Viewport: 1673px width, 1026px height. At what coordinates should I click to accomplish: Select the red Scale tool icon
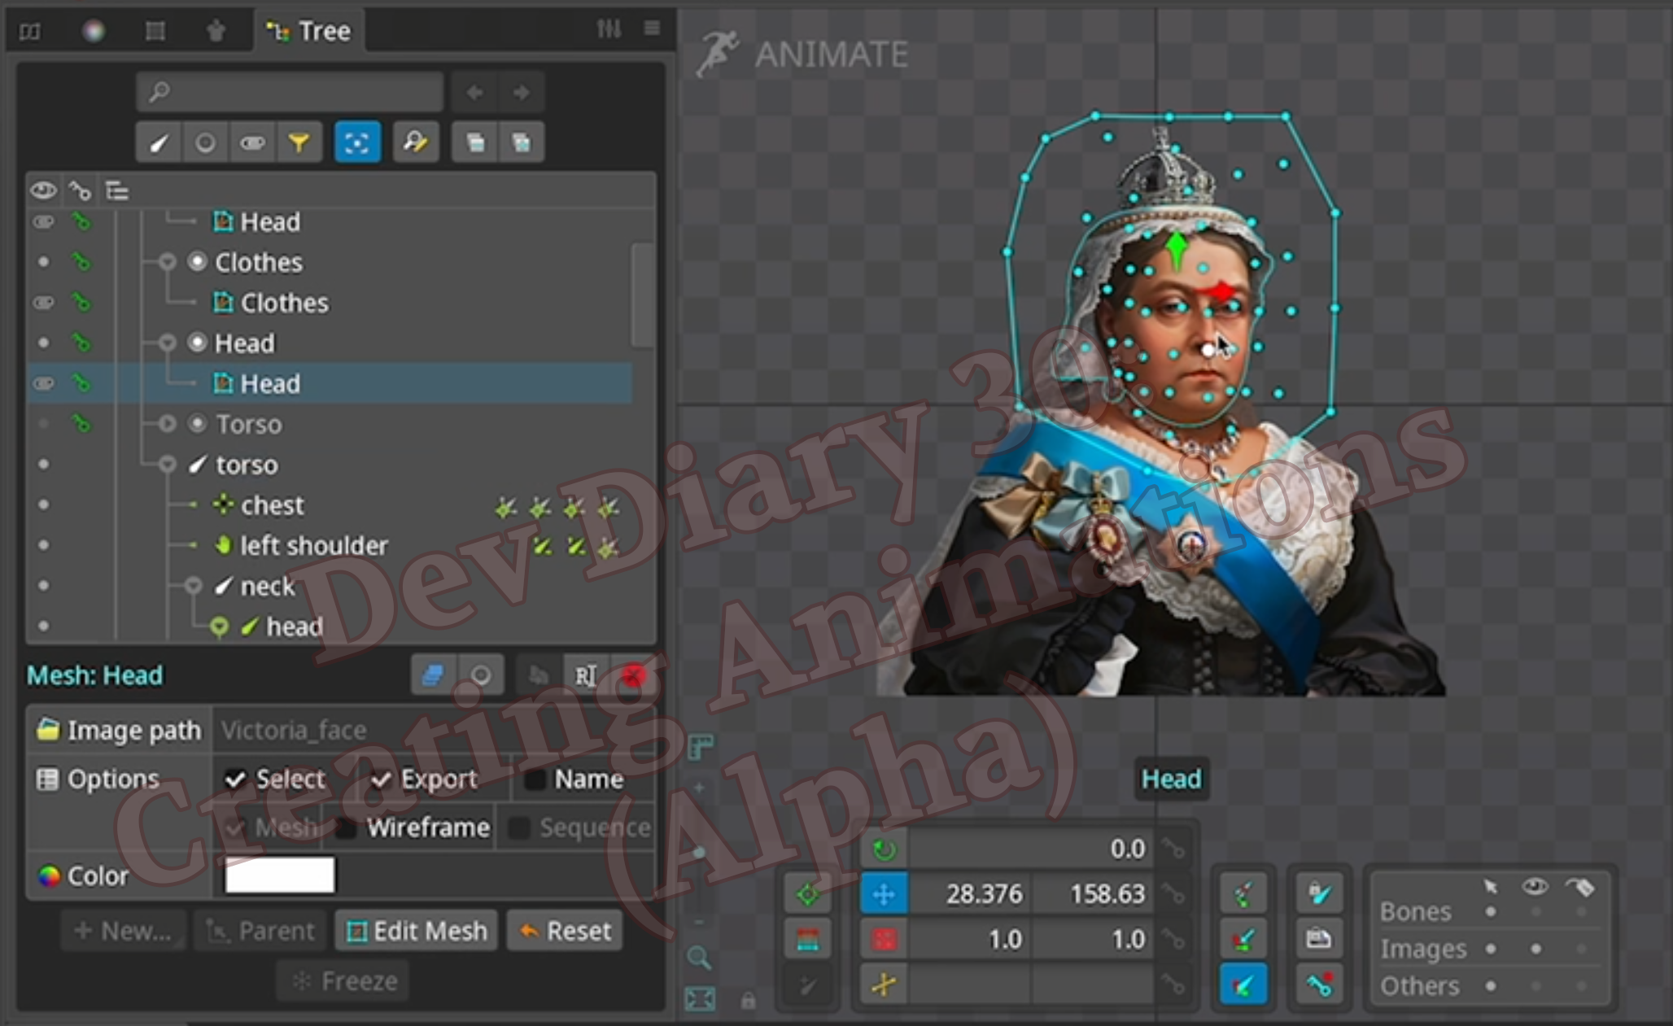884,940
